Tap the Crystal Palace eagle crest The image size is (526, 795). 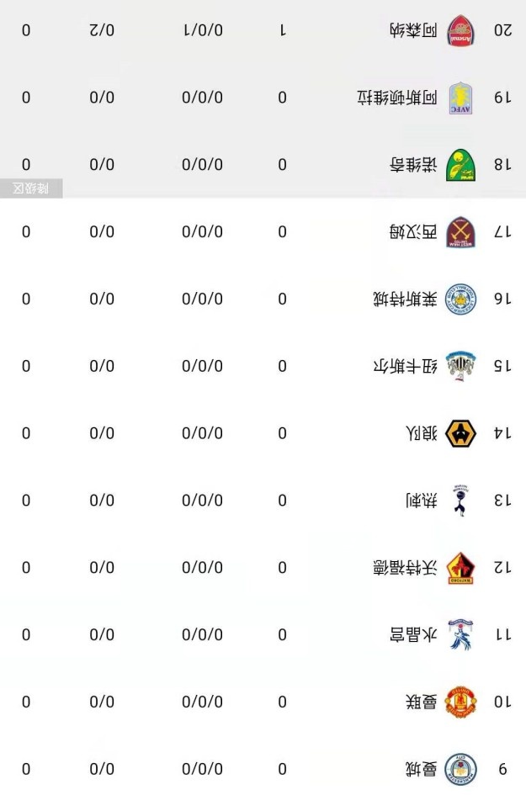tap(460, 635)
